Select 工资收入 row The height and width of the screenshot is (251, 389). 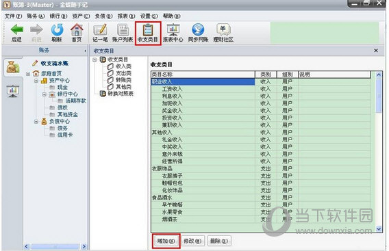(x=261, y=89)
